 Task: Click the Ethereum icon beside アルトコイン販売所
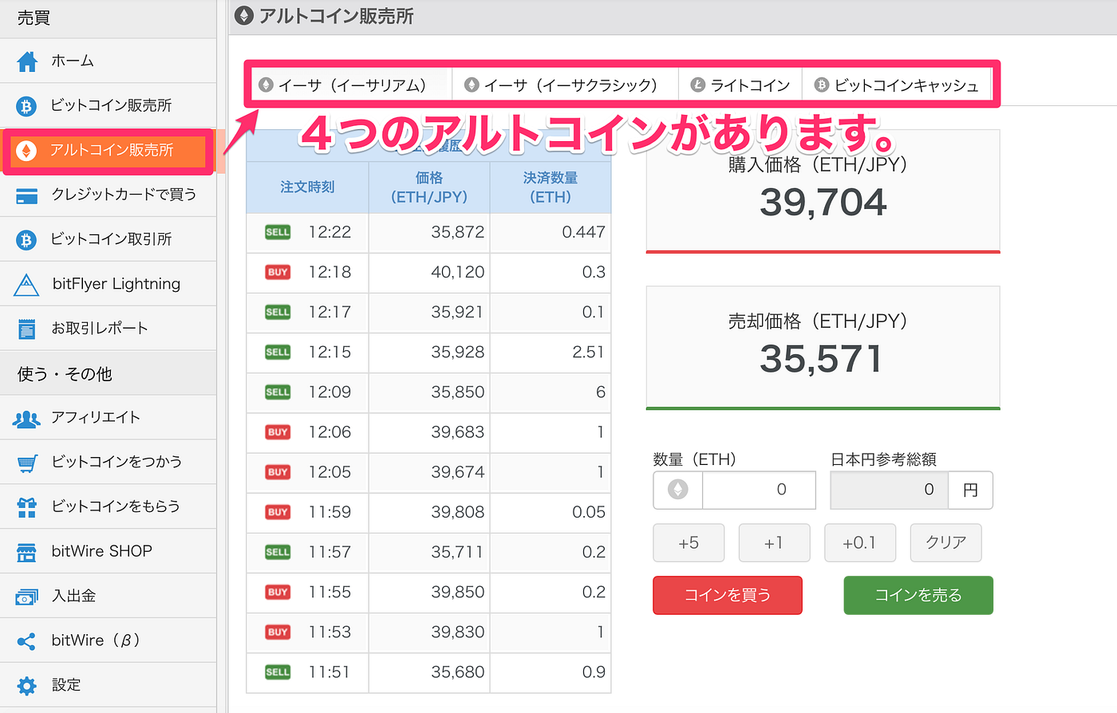[26, 150]
